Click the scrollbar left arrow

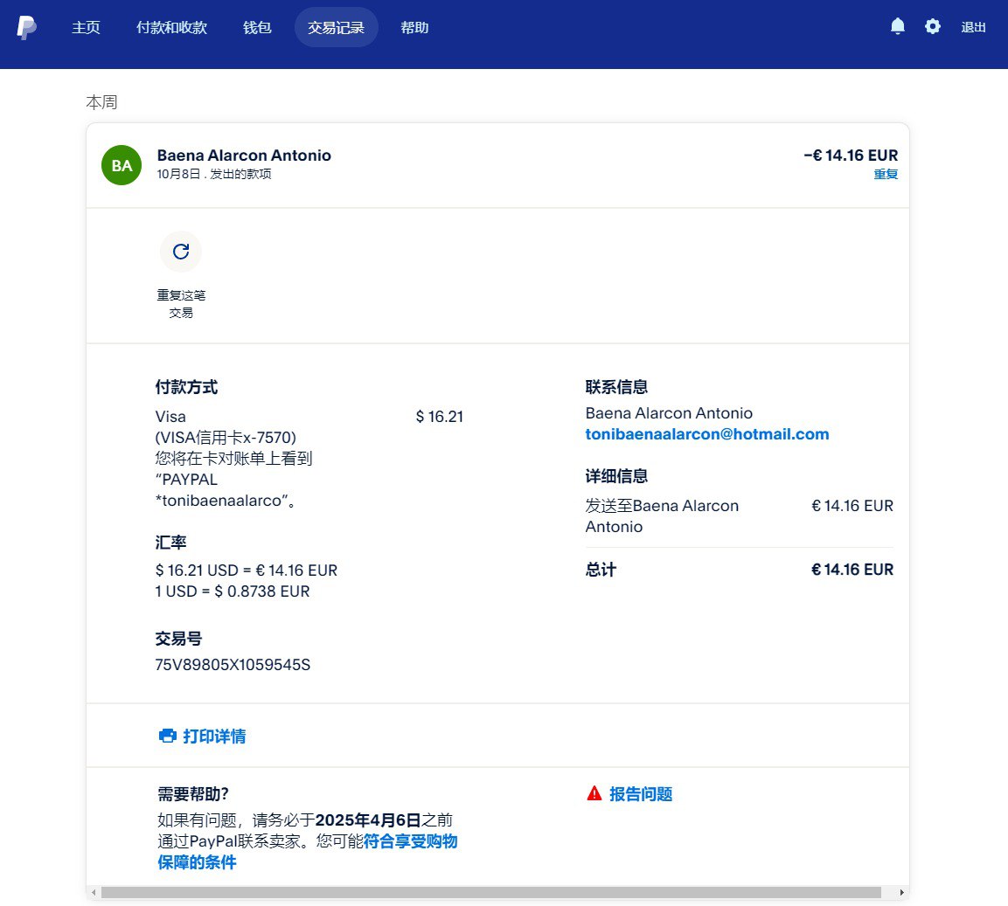pos(94,893)
